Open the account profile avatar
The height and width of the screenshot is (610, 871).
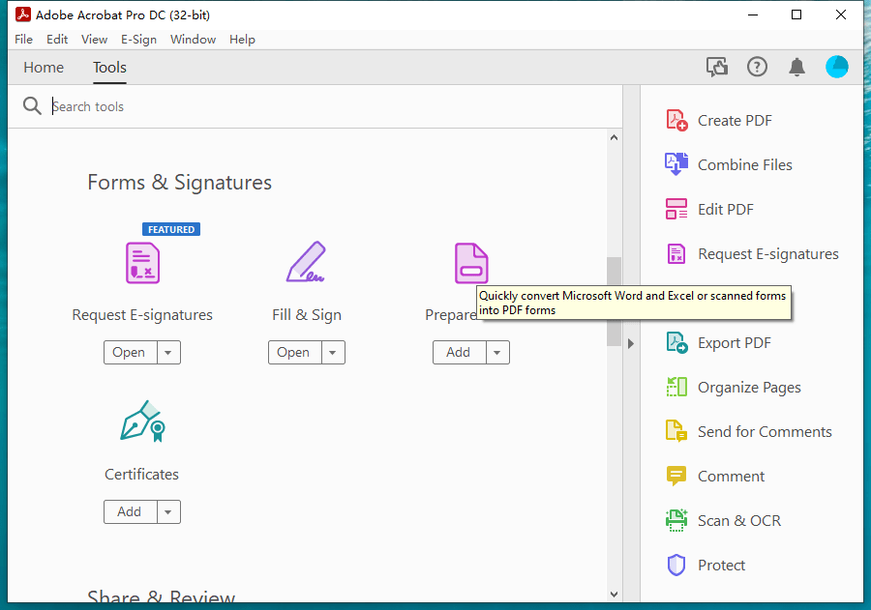(x=837, y=67)
